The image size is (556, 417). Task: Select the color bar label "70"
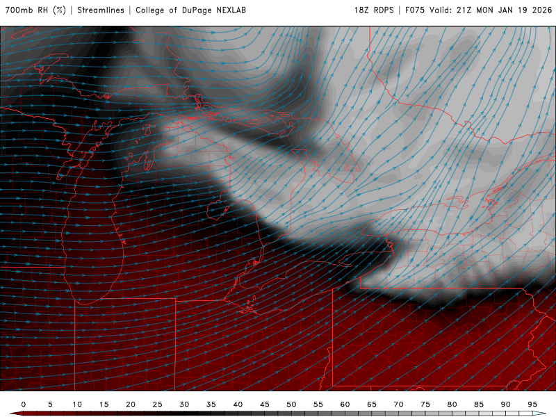coord(398,404)
